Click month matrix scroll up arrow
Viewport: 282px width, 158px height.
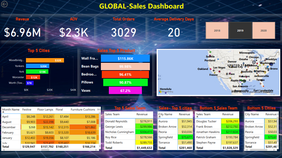tap(100, 109)
